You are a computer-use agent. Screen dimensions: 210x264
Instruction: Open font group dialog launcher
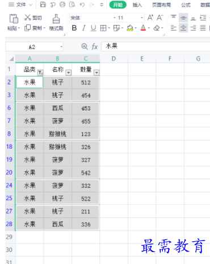coord(164,35)
